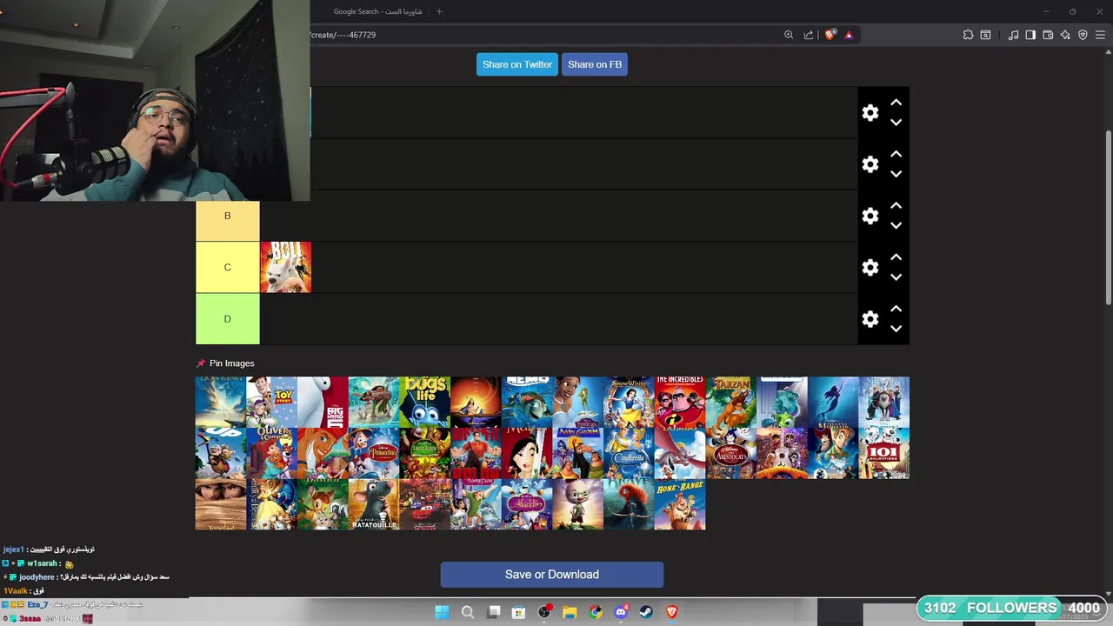Open the browser hamburger menu

click(1100, 35)
